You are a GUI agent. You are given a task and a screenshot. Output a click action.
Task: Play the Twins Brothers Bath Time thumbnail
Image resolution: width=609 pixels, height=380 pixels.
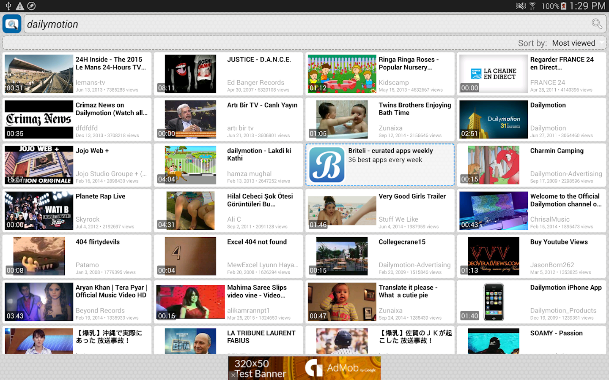[342, 119]
